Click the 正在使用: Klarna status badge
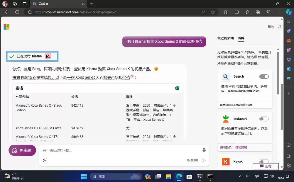The height and width of the screenshot is (182, 294). tap(32, 56)
